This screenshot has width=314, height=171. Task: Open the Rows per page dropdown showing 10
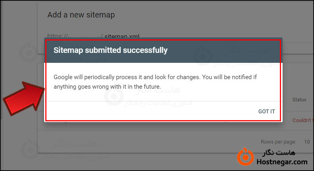point(306,142)
